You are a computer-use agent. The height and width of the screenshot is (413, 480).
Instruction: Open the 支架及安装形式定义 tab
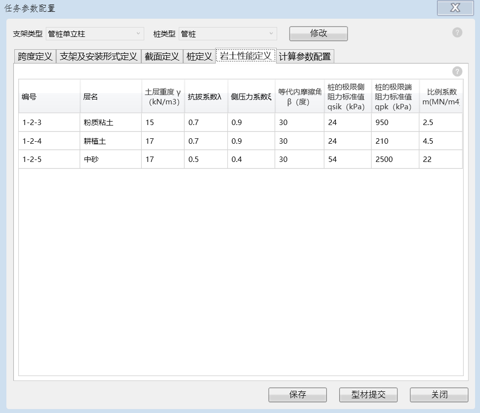pos(98,57)
